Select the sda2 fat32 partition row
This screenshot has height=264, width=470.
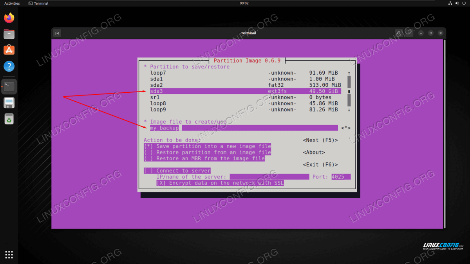[246, 85]
